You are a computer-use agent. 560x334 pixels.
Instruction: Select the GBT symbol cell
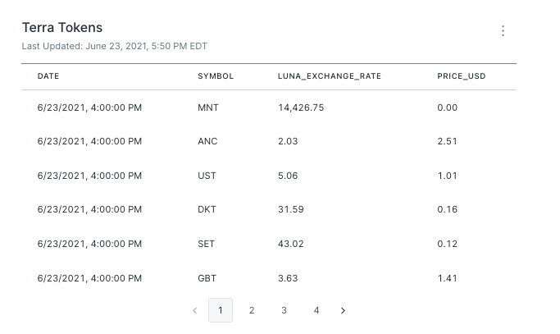click(207, 278)
